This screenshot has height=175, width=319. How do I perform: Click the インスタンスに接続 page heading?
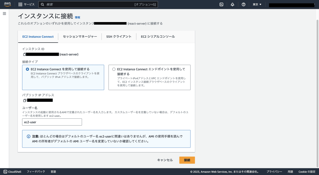pos(45,16)
